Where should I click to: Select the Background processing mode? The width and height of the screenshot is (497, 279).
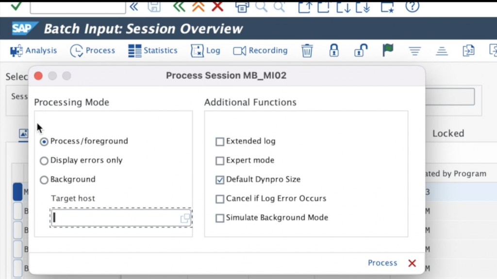(x=44, y=180)
